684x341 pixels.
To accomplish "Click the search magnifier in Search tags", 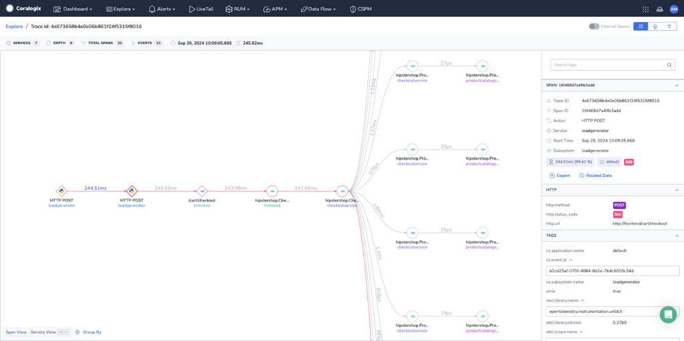I will click(669, 65).
